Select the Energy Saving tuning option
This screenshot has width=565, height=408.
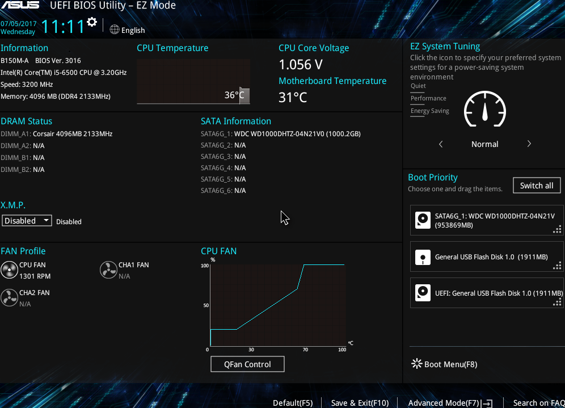coord(430,111)
